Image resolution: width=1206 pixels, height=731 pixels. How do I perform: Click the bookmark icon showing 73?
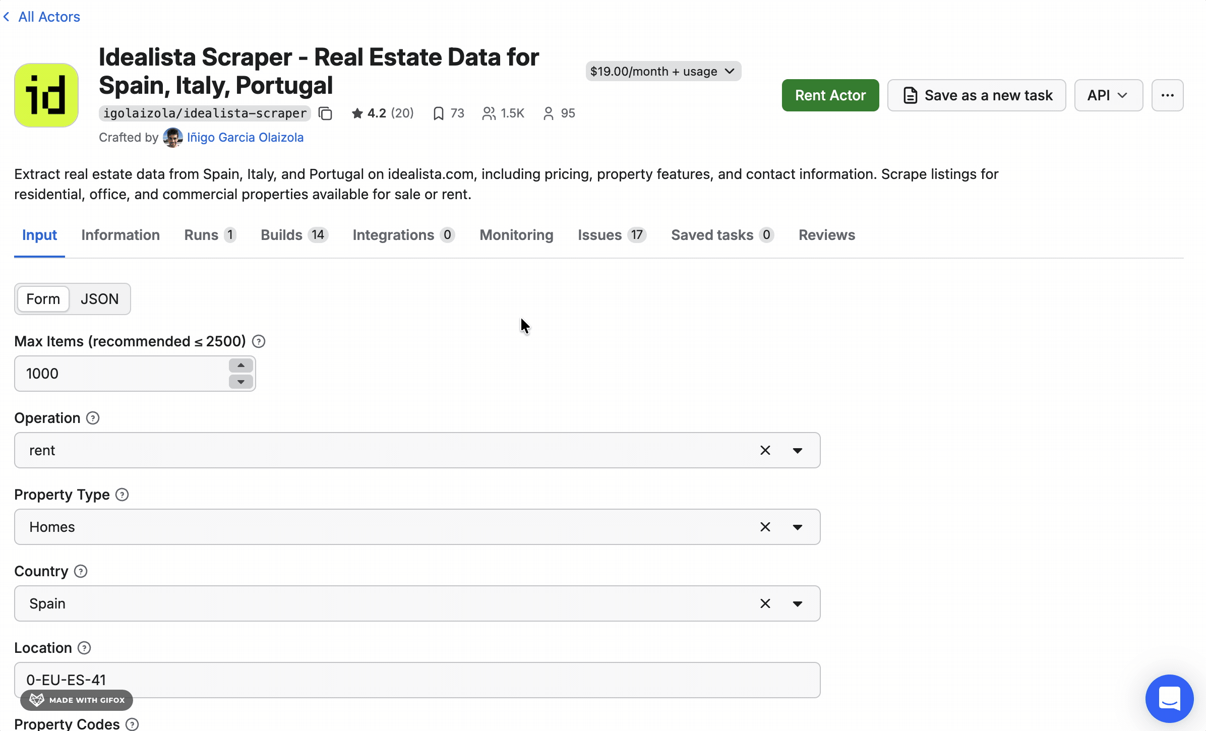click(x=438, y=113)
